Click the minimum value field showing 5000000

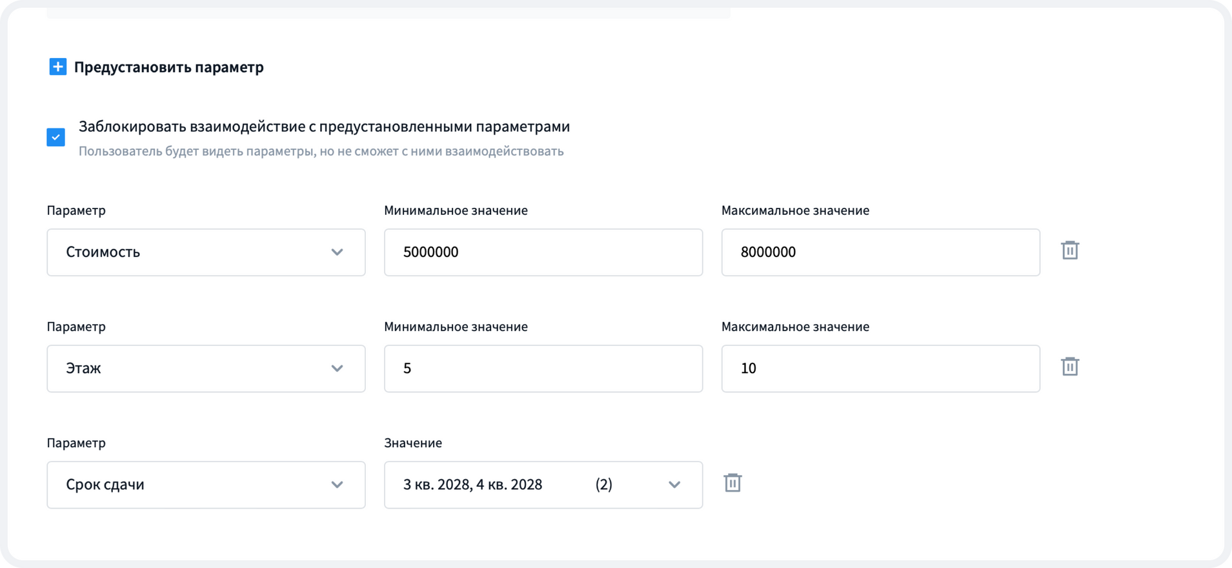click(543, 252)
